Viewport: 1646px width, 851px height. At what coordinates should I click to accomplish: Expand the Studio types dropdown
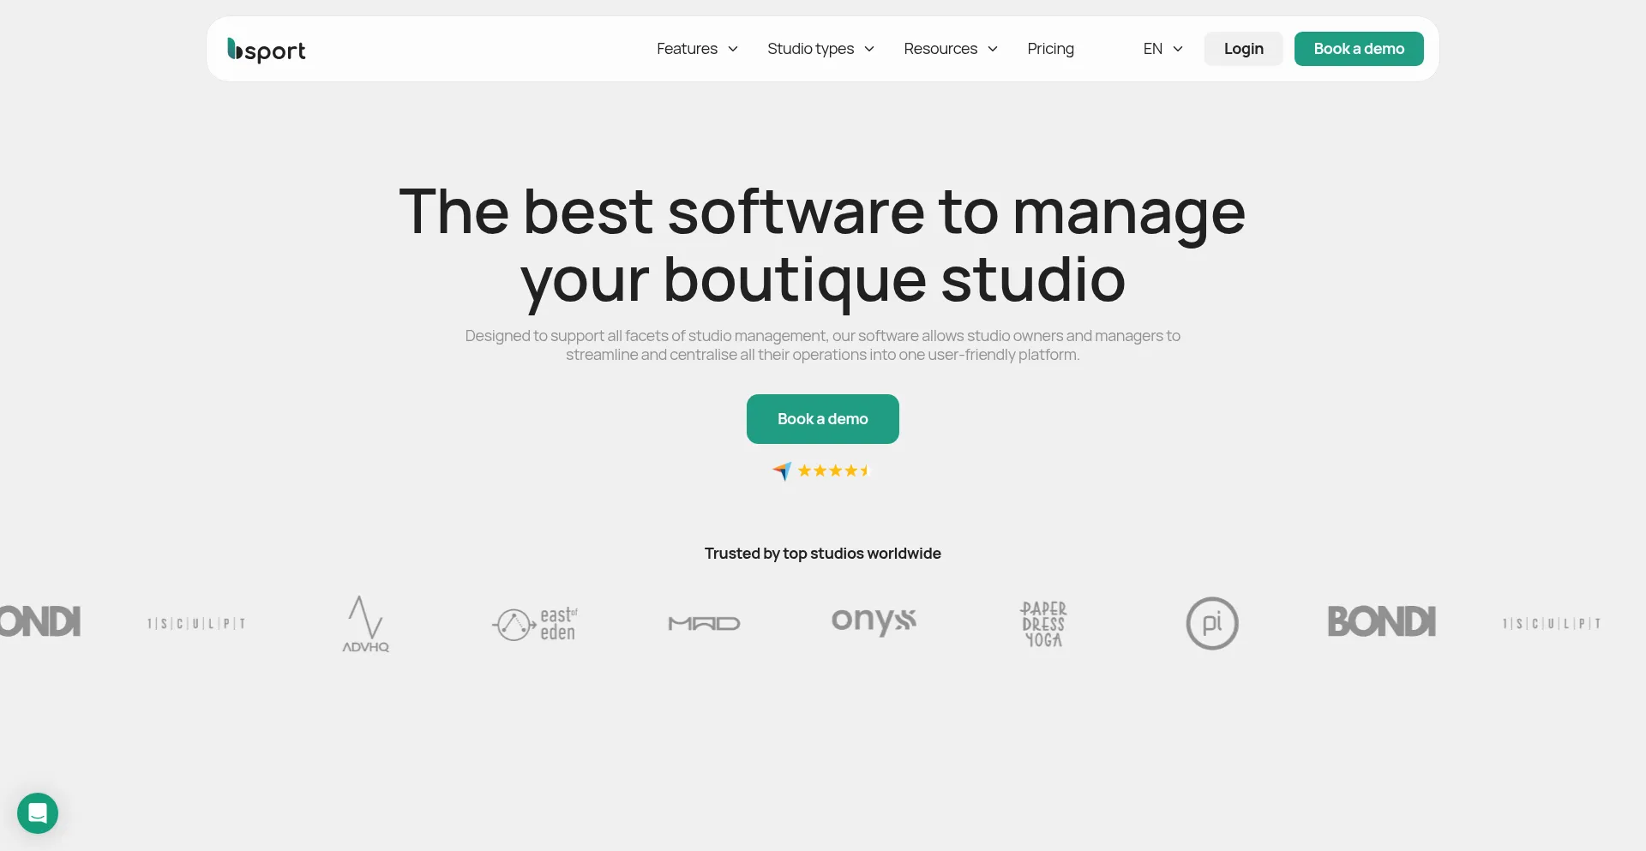(820, 49)
